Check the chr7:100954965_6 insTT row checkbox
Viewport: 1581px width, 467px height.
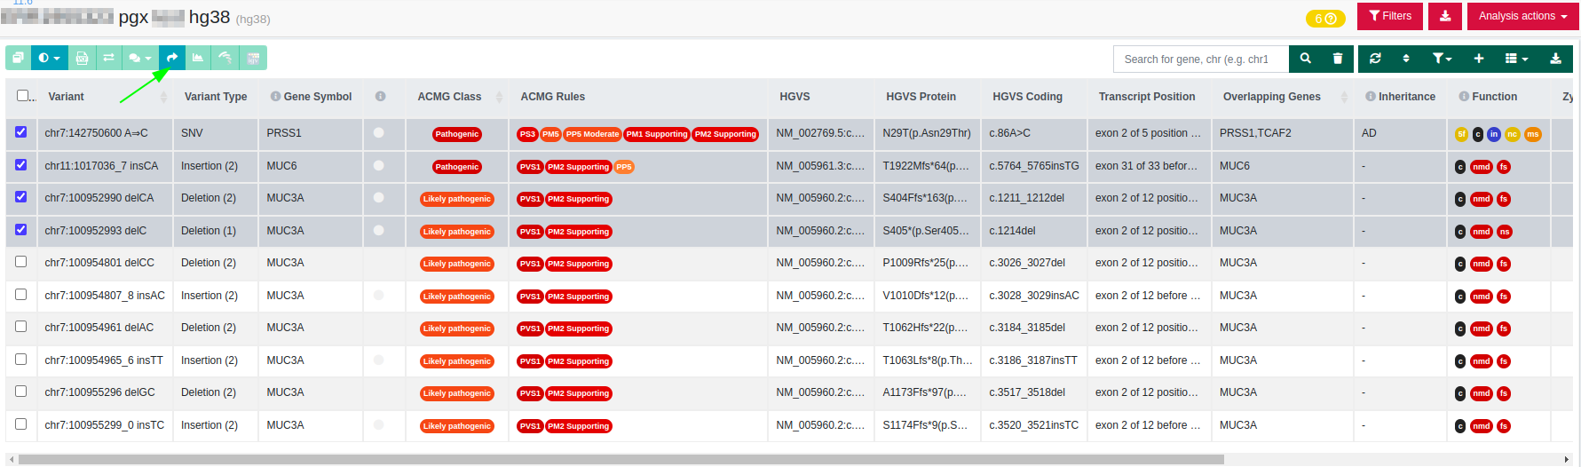21,360
